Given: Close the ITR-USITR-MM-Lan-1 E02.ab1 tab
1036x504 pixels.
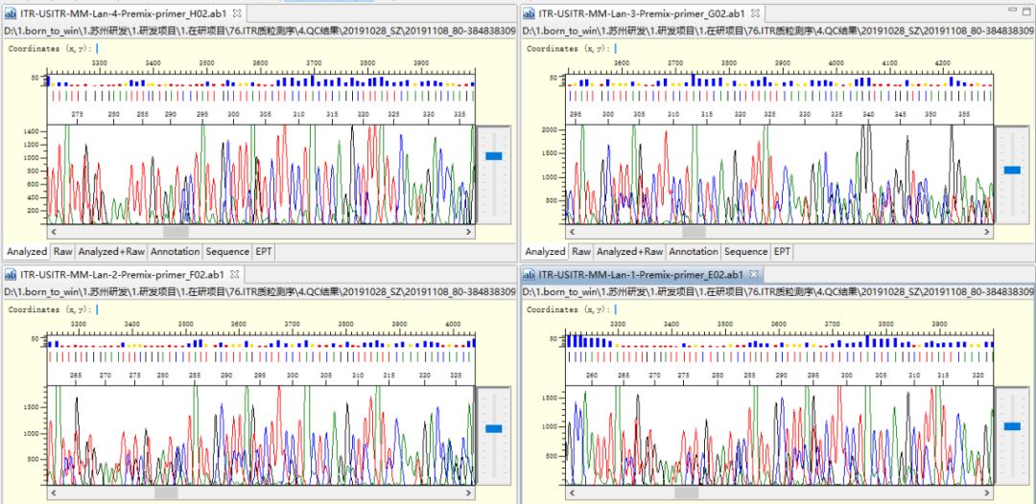Looking at the screenshot, I should [754, 275].
